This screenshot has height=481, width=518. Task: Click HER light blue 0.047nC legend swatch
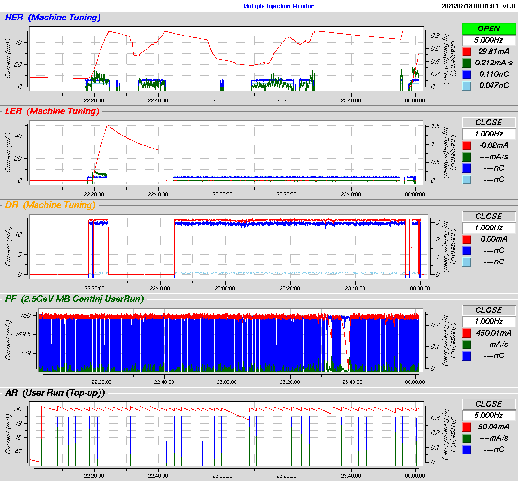[x=466, y=86]
